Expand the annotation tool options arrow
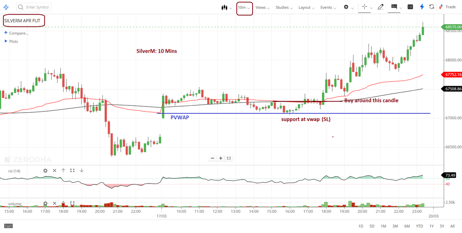Image resolution: width=462 pixels, height=233 pixels. (x=401, y=8)
